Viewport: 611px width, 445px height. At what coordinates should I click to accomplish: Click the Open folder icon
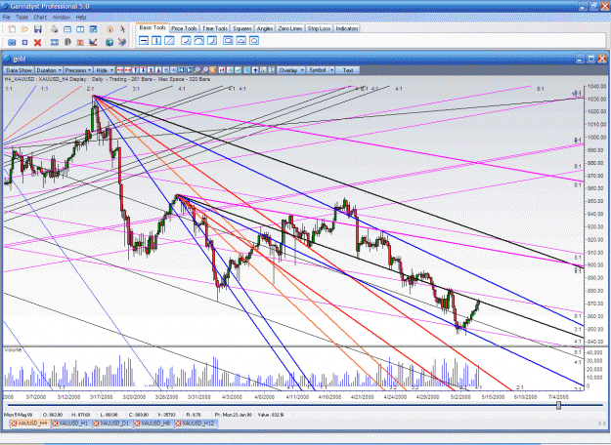point(24,29)
